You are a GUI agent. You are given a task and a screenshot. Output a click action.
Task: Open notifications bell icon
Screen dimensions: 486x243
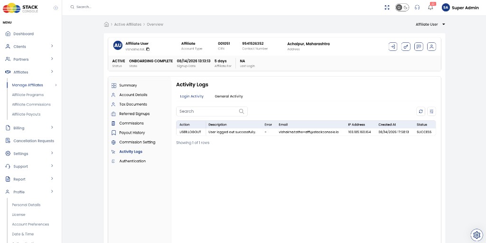pyautogui.click(x=430, y=8)
